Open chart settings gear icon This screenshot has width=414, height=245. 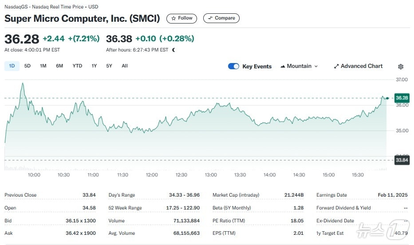coord(401,67)
